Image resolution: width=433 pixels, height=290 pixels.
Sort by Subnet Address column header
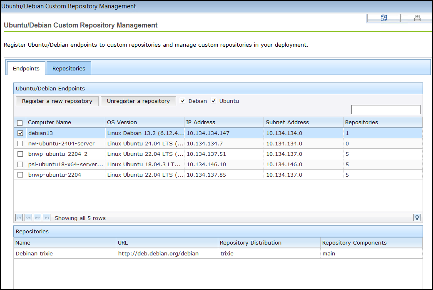tap(304, 122)
